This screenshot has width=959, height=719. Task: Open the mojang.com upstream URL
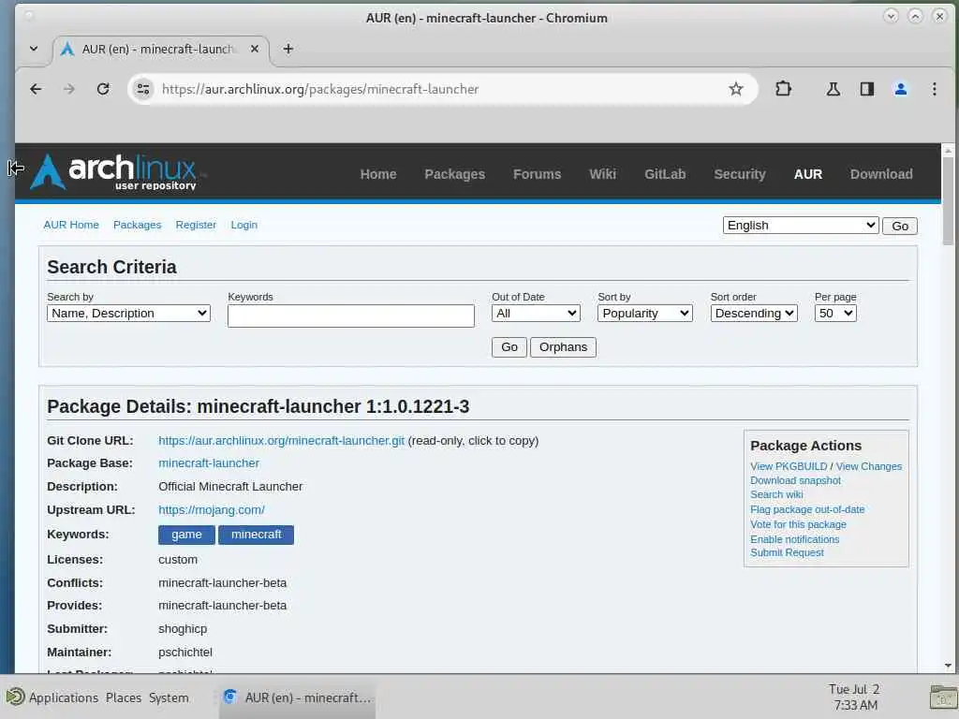pyautogui.click(x=212, y=510)
